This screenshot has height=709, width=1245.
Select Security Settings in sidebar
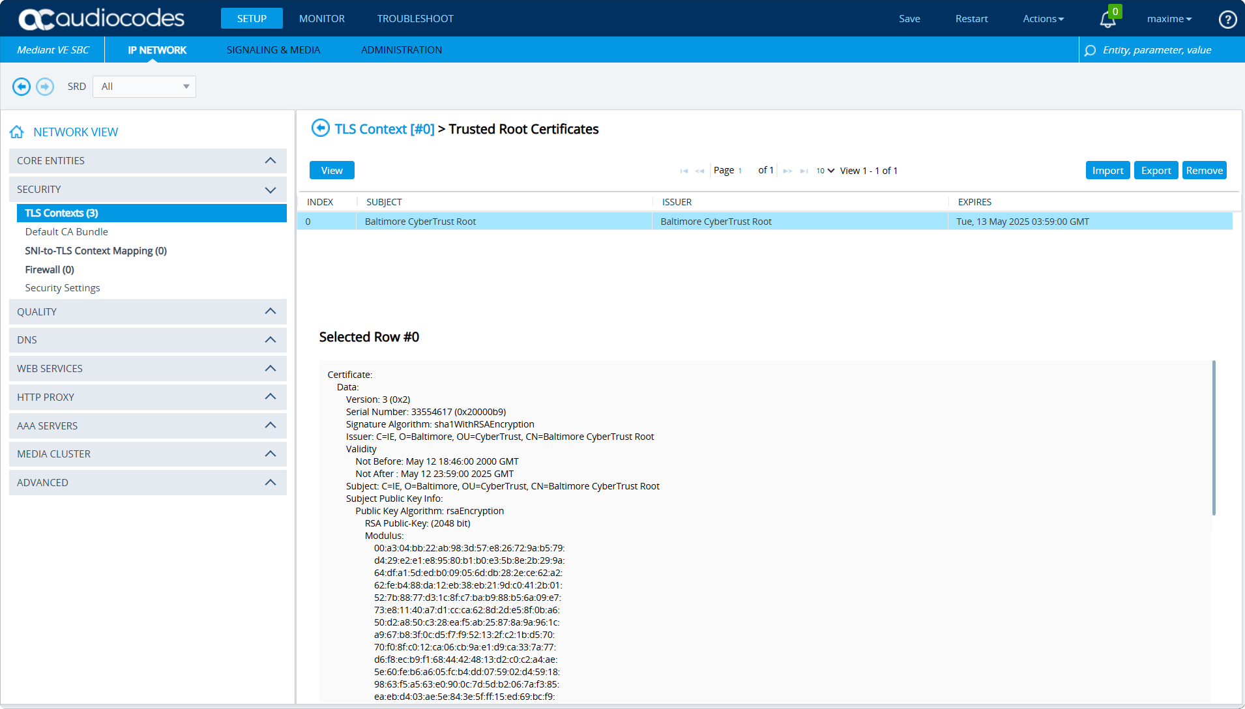tap(63, 288)
